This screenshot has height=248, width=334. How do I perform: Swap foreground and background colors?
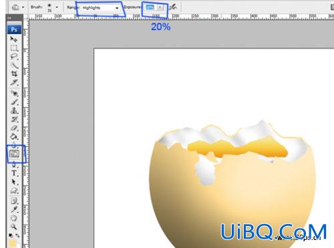click(x=17, y=235)
